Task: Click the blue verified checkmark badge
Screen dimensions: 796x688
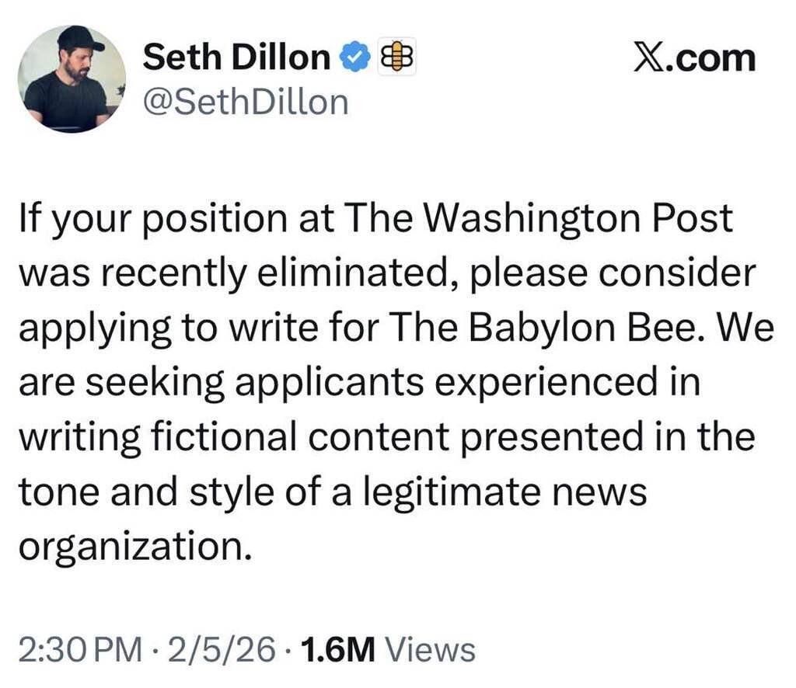Action: point(353,57)
